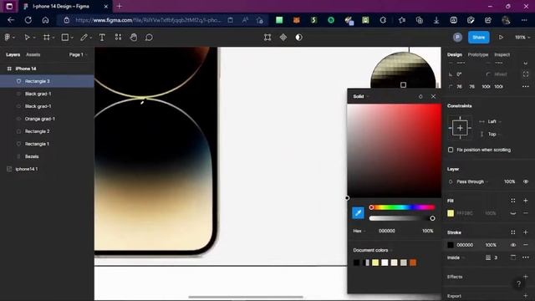Click the opacity slider in color picker
Image resolution: width=535 pixels, height=301 pixels.
(x=402, y=218)
